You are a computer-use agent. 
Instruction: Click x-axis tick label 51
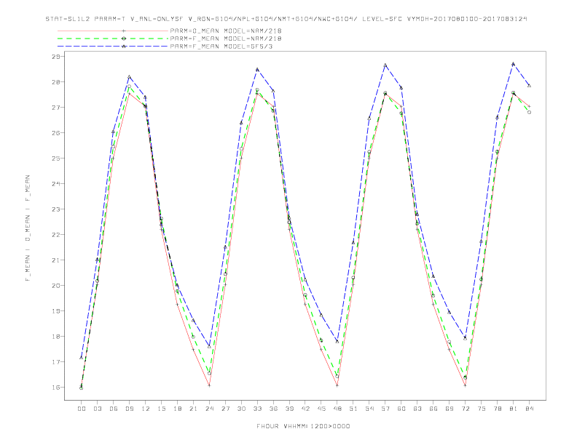(x=353, y=409)
